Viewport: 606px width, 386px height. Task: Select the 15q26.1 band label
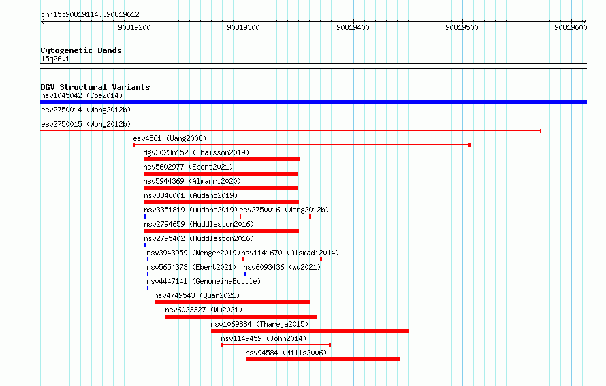(x=55, y=59)
